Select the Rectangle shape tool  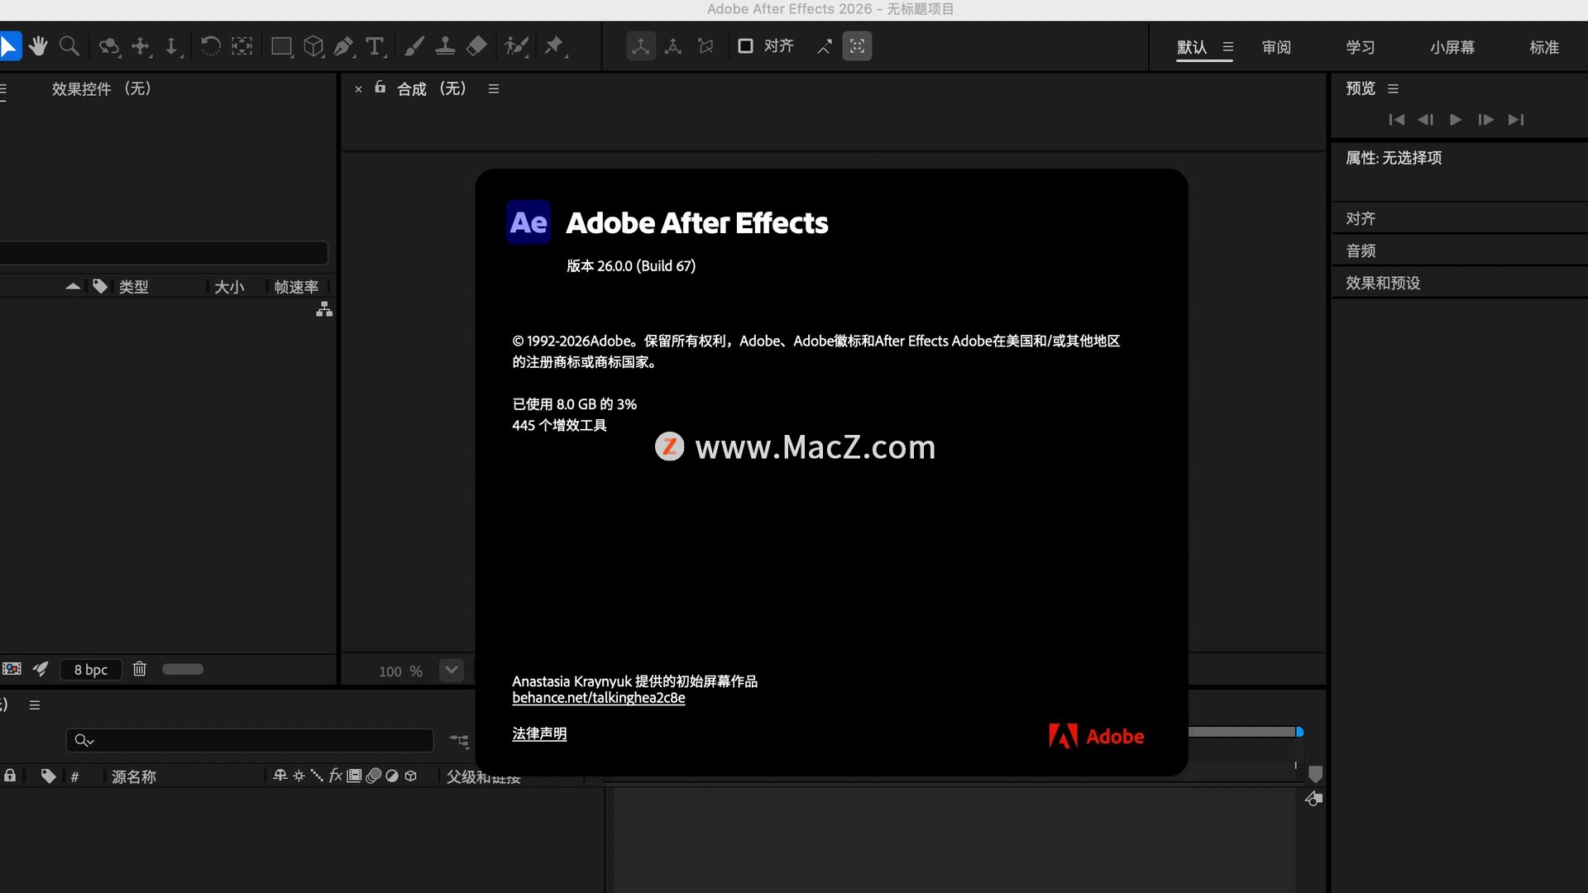(281, 46)
